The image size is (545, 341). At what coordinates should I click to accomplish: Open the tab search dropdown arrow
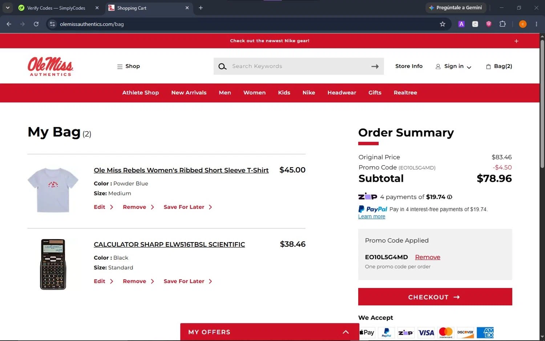click(8, 8)
